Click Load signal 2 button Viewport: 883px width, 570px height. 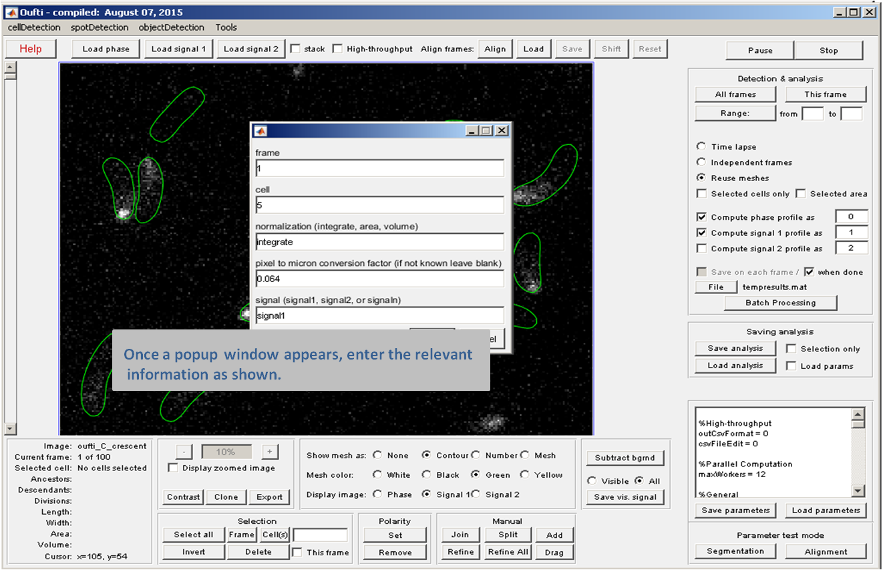pos(251,49)
